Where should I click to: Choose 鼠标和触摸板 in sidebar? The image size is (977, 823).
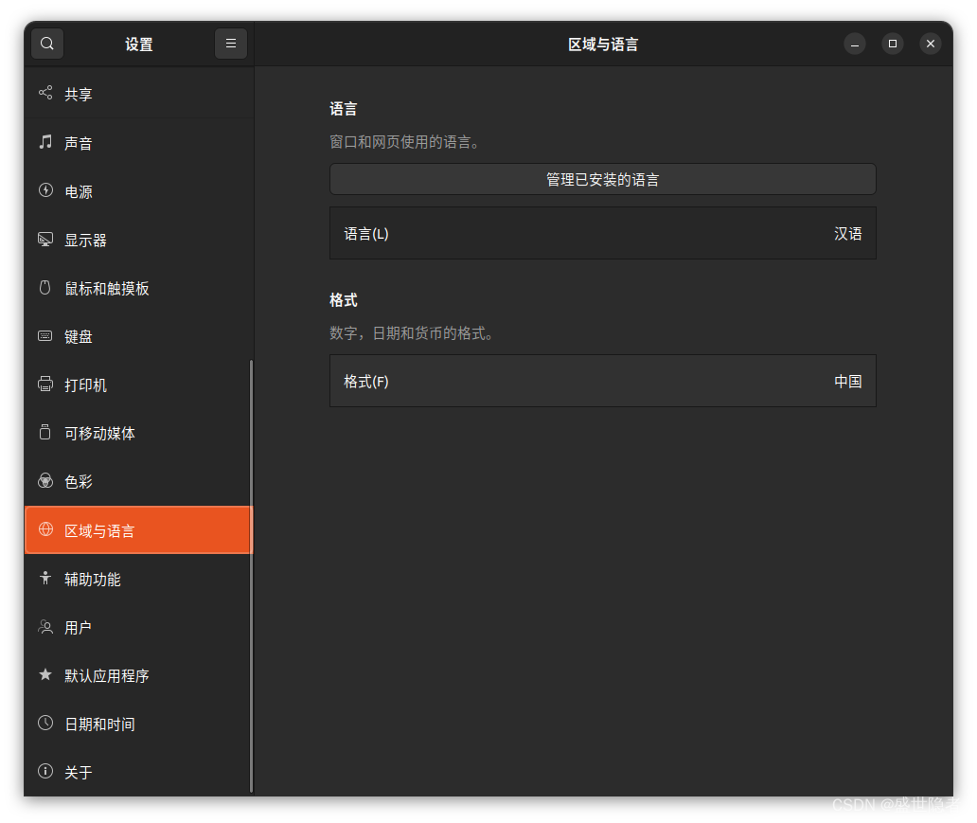[x=138, y=288]
